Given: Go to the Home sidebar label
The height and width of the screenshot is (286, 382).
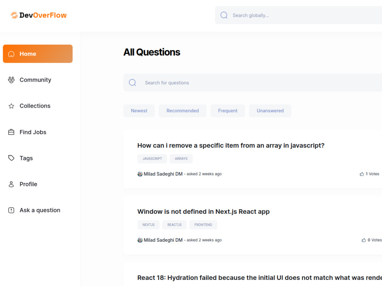Looking at the screenshot, I should pyautogui.click(x=28, y=54).
